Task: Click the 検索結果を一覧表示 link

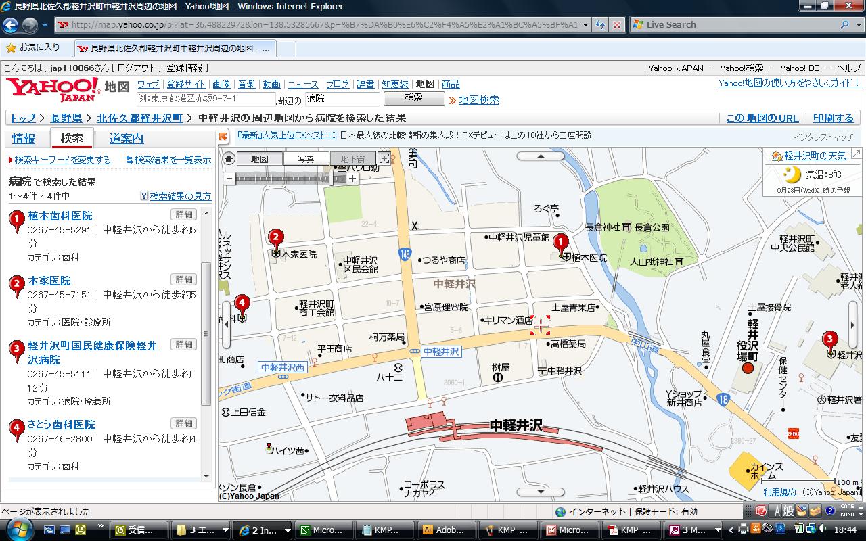Action: pos(173,160)
